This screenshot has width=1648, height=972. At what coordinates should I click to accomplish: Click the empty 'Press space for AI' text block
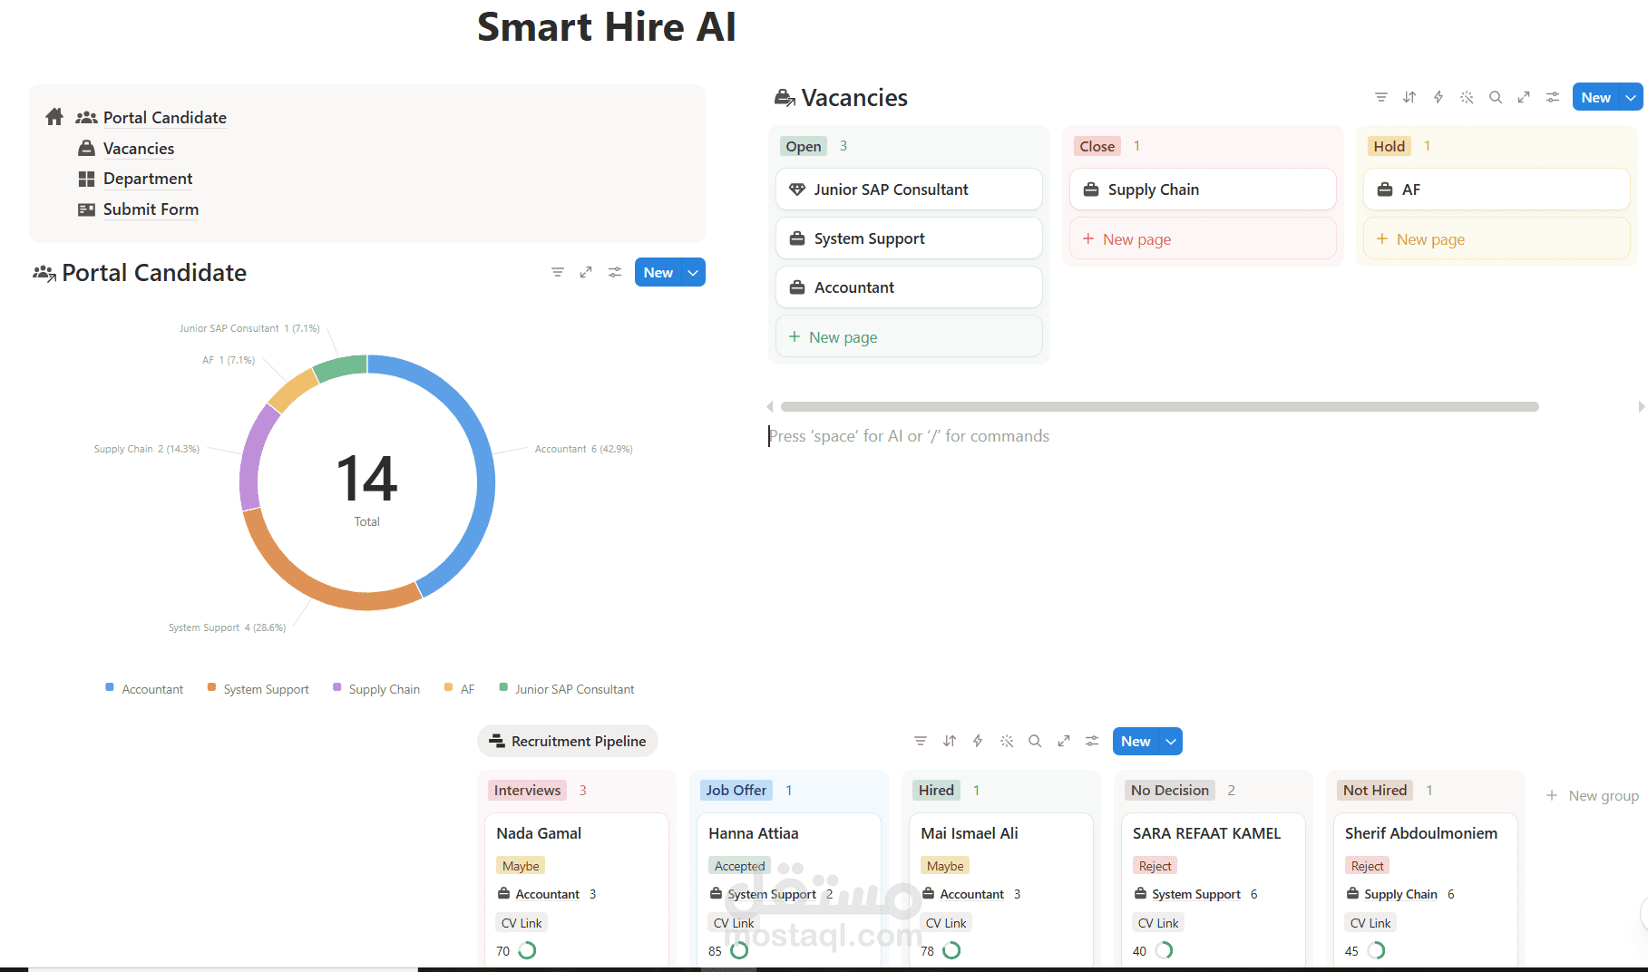909,436
